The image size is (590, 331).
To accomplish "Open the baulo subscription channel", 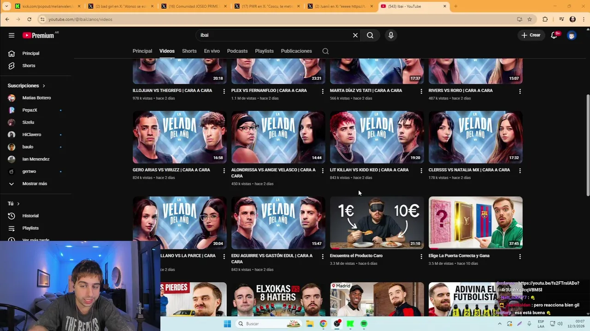I will coord(28,147).
